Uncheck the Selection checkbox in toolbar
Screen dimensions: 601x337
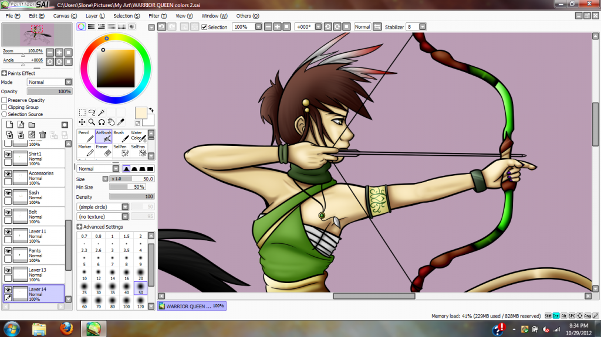pos(204,27)
